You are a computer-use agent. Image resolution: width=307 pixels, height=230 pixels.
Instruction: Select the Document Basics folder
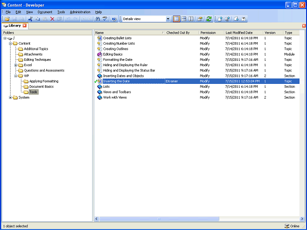tap(41, 87)
